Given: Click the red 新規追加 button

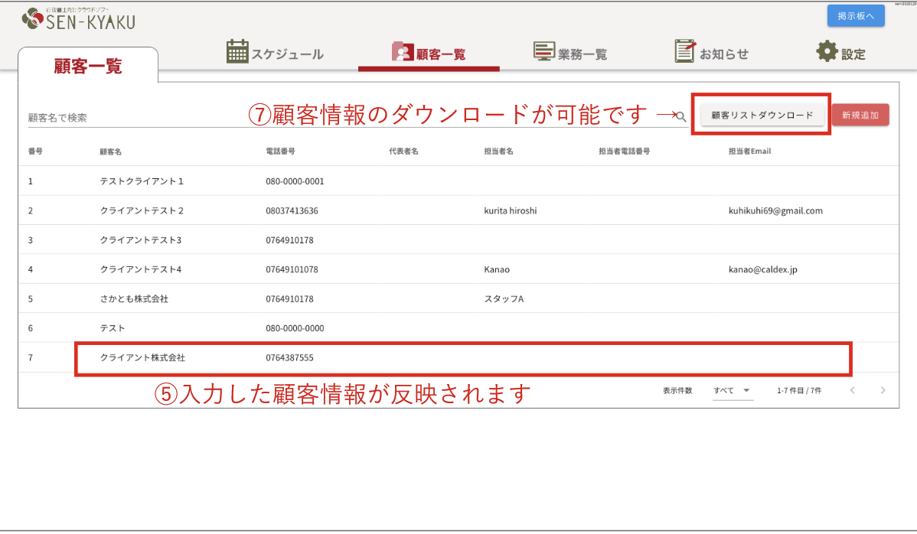Looking at the screenshot, I should [860, 116].
